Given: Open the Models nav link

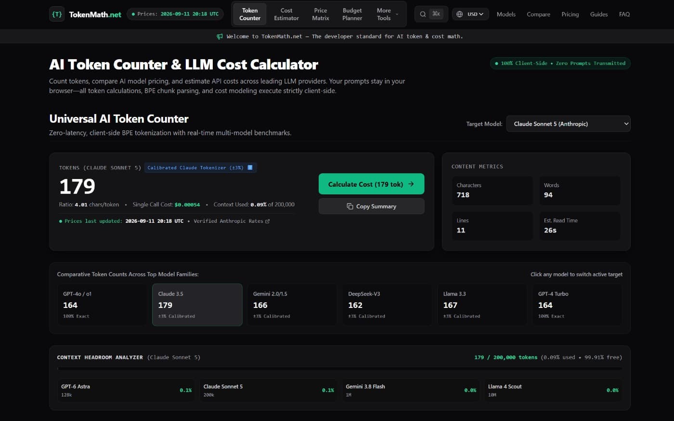Looking at the screenshot, I should [x=506, y=14].
